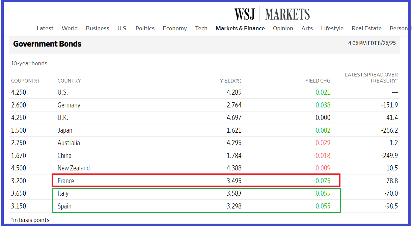
Task: Open the Opinion section
Action: tap(283, 28)
